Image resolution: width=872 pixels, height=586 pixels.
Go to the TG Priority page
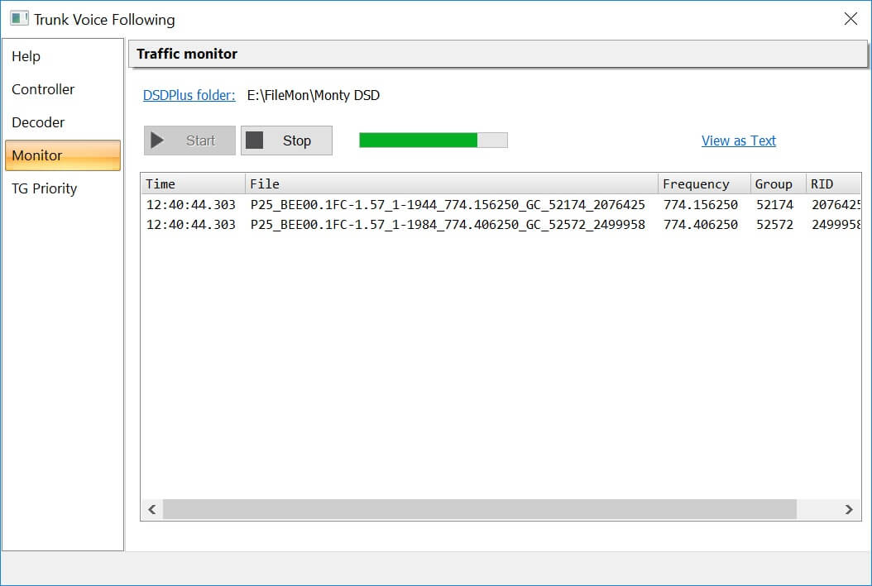pos(45,188)
